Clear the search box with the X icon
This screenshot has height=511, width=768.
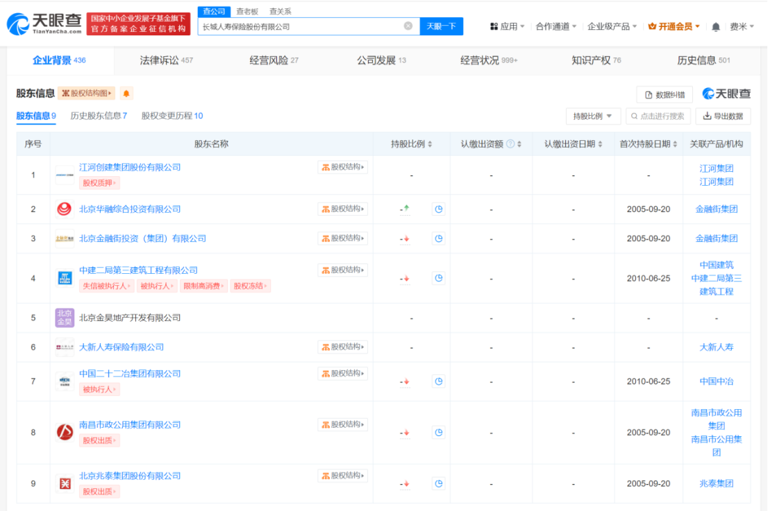(x=408, y=25)
